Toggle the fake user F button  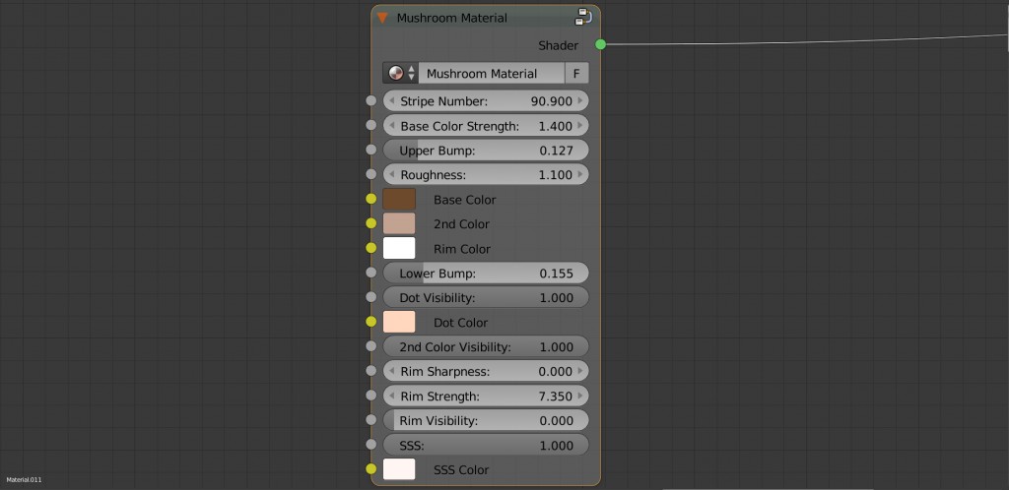click(576, 74)
